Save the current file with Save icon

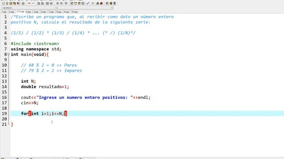tap(11, 3)
